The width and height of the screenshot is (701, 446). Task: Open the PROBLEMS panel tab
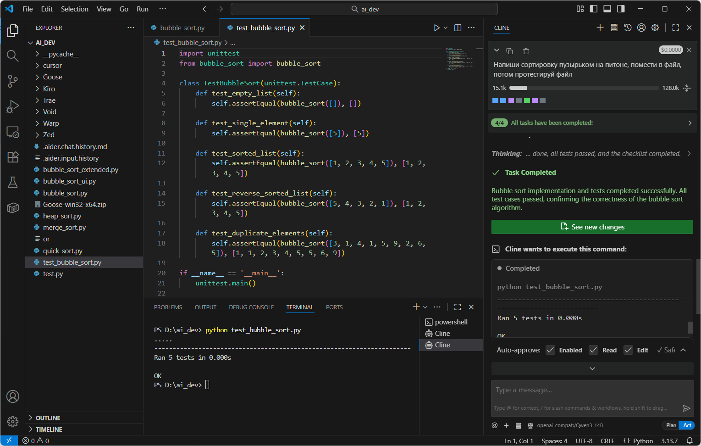pyautogui.click(x=168, y=307)
